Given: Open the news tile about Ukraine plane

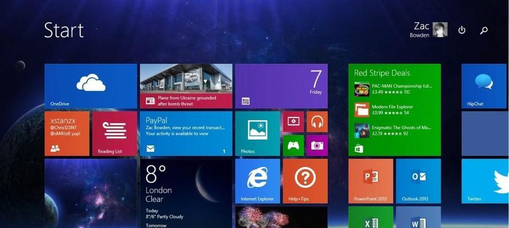Looking at the screenshot, I should click(186, 86).
